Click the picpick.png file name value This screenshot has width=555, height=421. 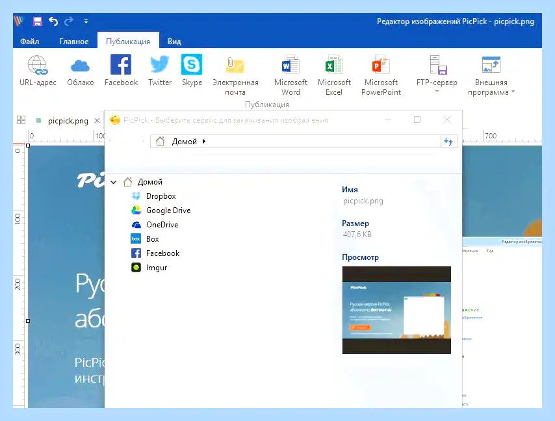363,201
